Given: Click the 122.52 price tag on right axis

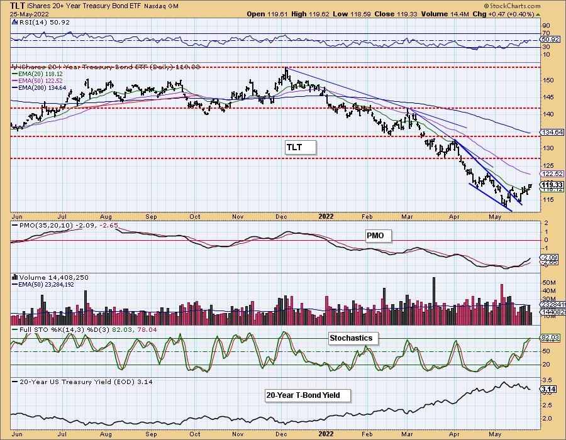Looking at the screenshot, I should [x=553, y=174].
